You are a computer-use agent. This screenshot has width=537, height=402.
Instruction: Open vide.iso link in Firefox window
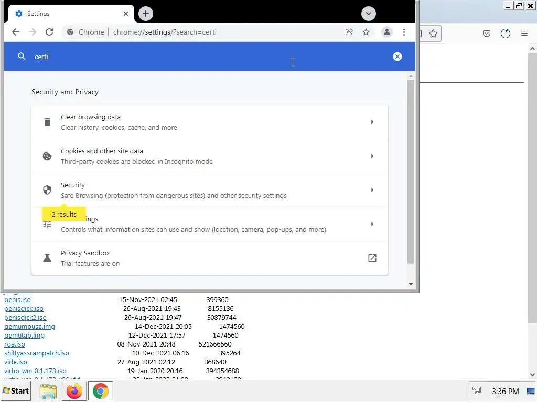point(15,362)
